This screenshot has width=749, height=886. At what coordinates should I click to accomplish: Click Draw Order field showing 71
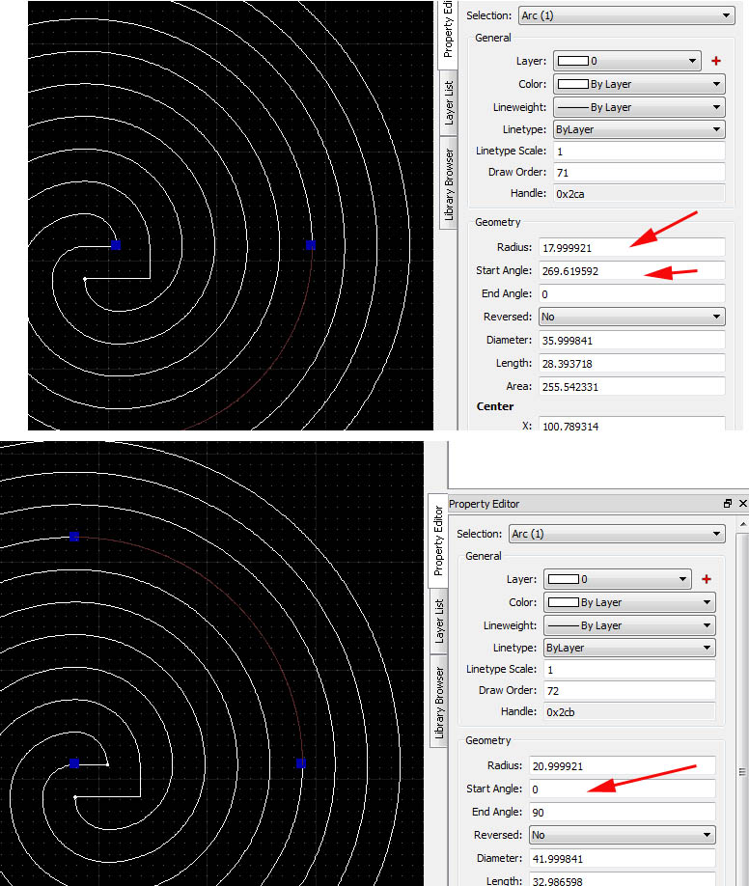tap(639, 173)
